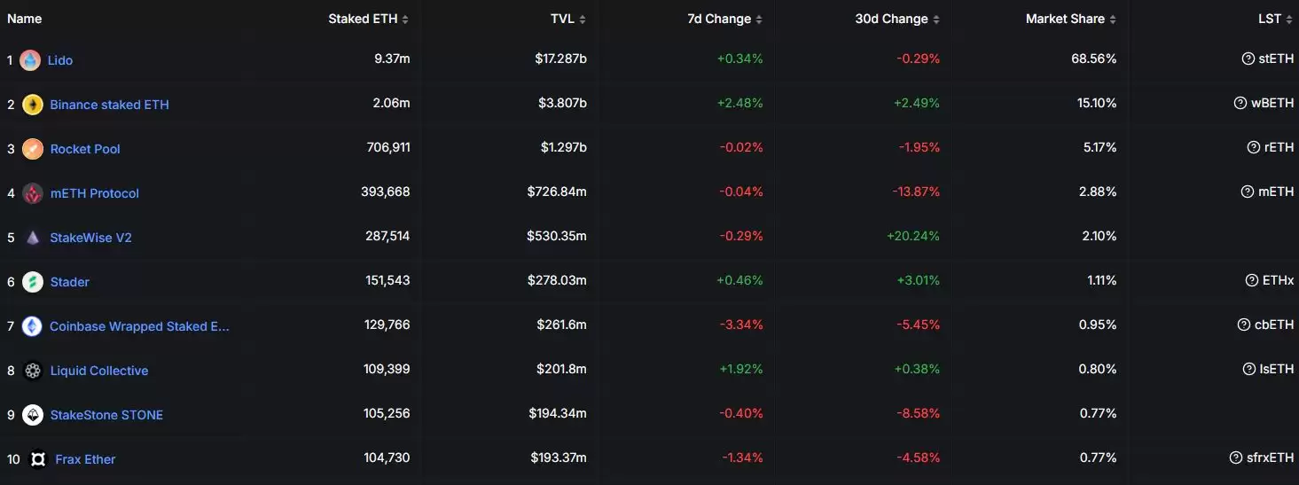
Task: Click the Coinbase Wrapped Staked ETH logo
Action: (x=32, y=326)
